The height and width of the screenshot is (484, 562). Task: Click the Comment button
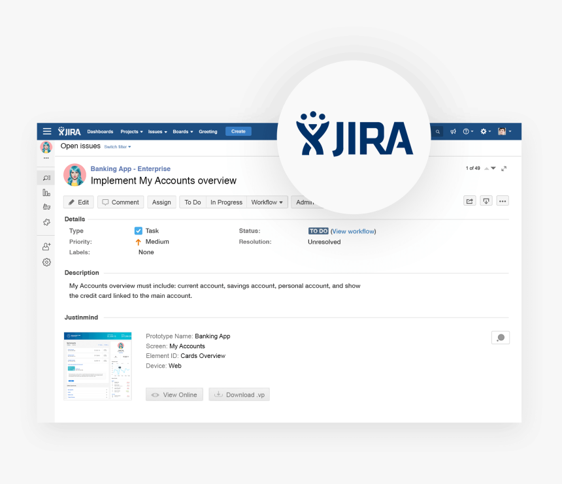120,202
